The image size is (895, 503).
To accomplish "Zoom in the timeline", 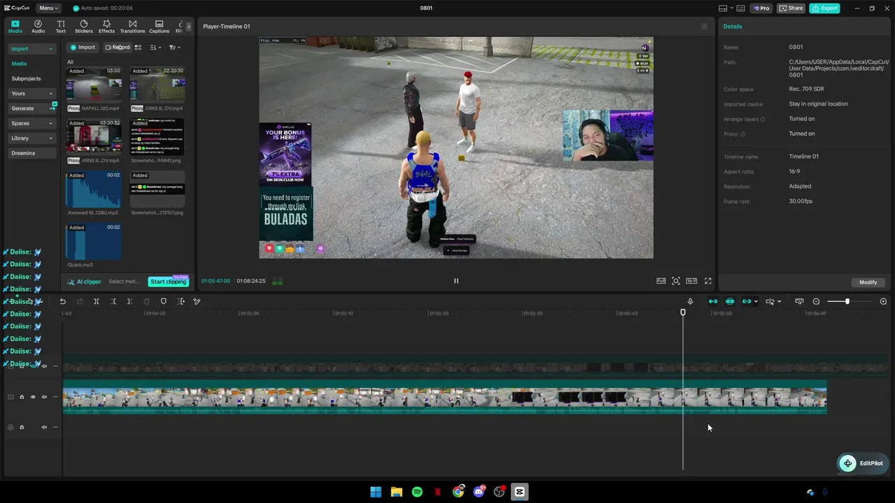I will click(x=883, y=301).
